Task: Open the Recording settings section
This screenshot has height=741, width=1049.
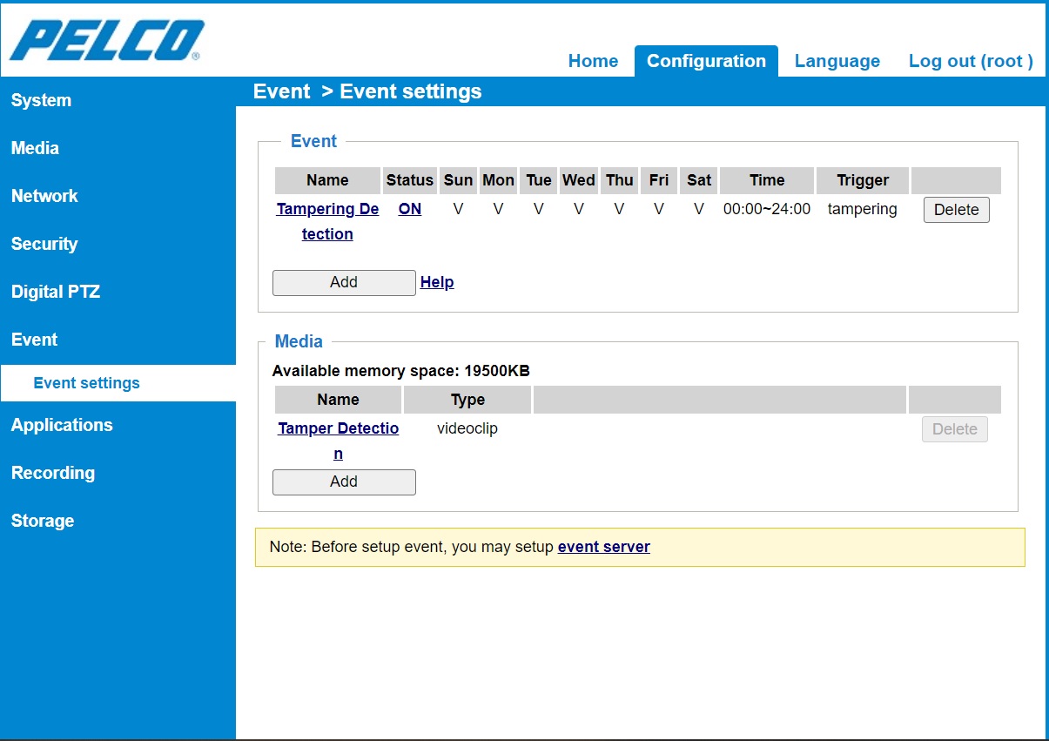Action: [53, 473]
